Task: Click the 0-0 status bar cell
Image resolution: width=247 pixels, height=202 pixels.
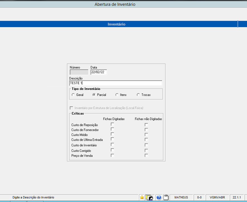Action: (x=199, y=198)
